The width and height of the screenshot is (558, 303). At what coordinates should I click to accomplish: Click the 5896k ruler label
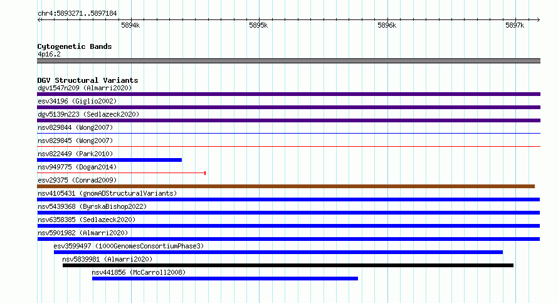(x=387, y=25)
